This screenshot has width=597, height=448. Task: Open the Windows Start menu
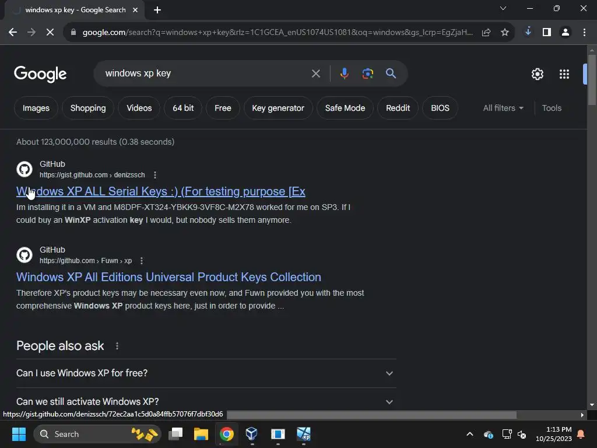pos(19,434)
